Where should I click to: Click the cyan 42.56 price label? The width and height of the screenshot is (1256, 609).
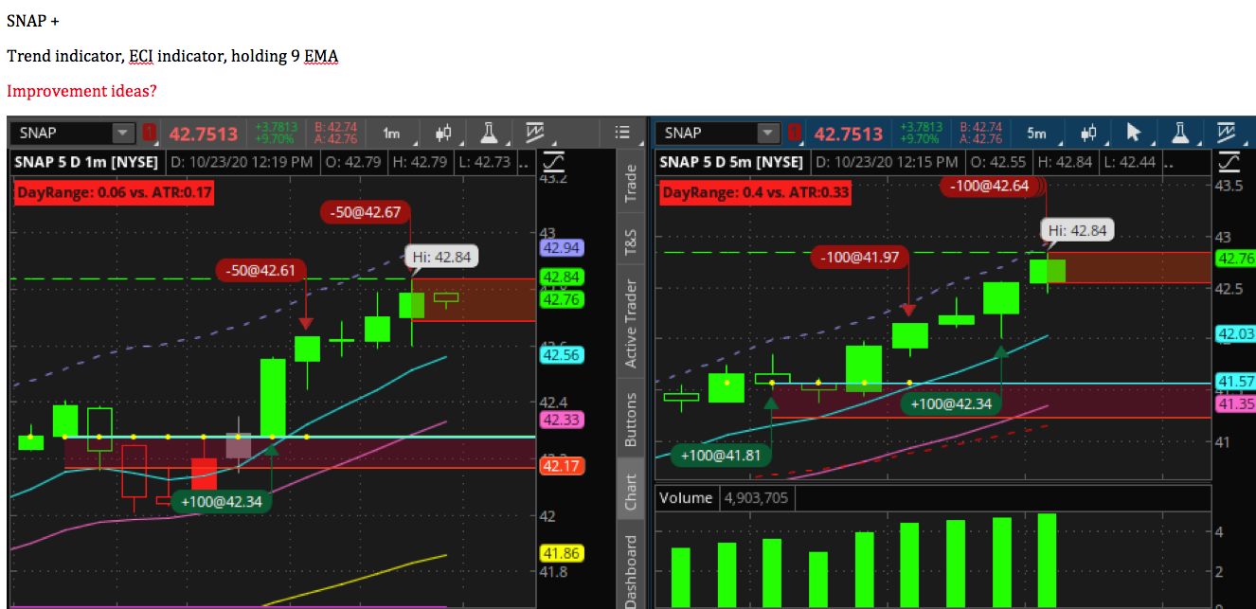[x=562, y=355]
